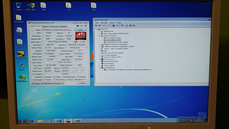Click the ATI Radeon logo in GPU-Z
Screen dimensions: 229x129
tap(81, 36)
